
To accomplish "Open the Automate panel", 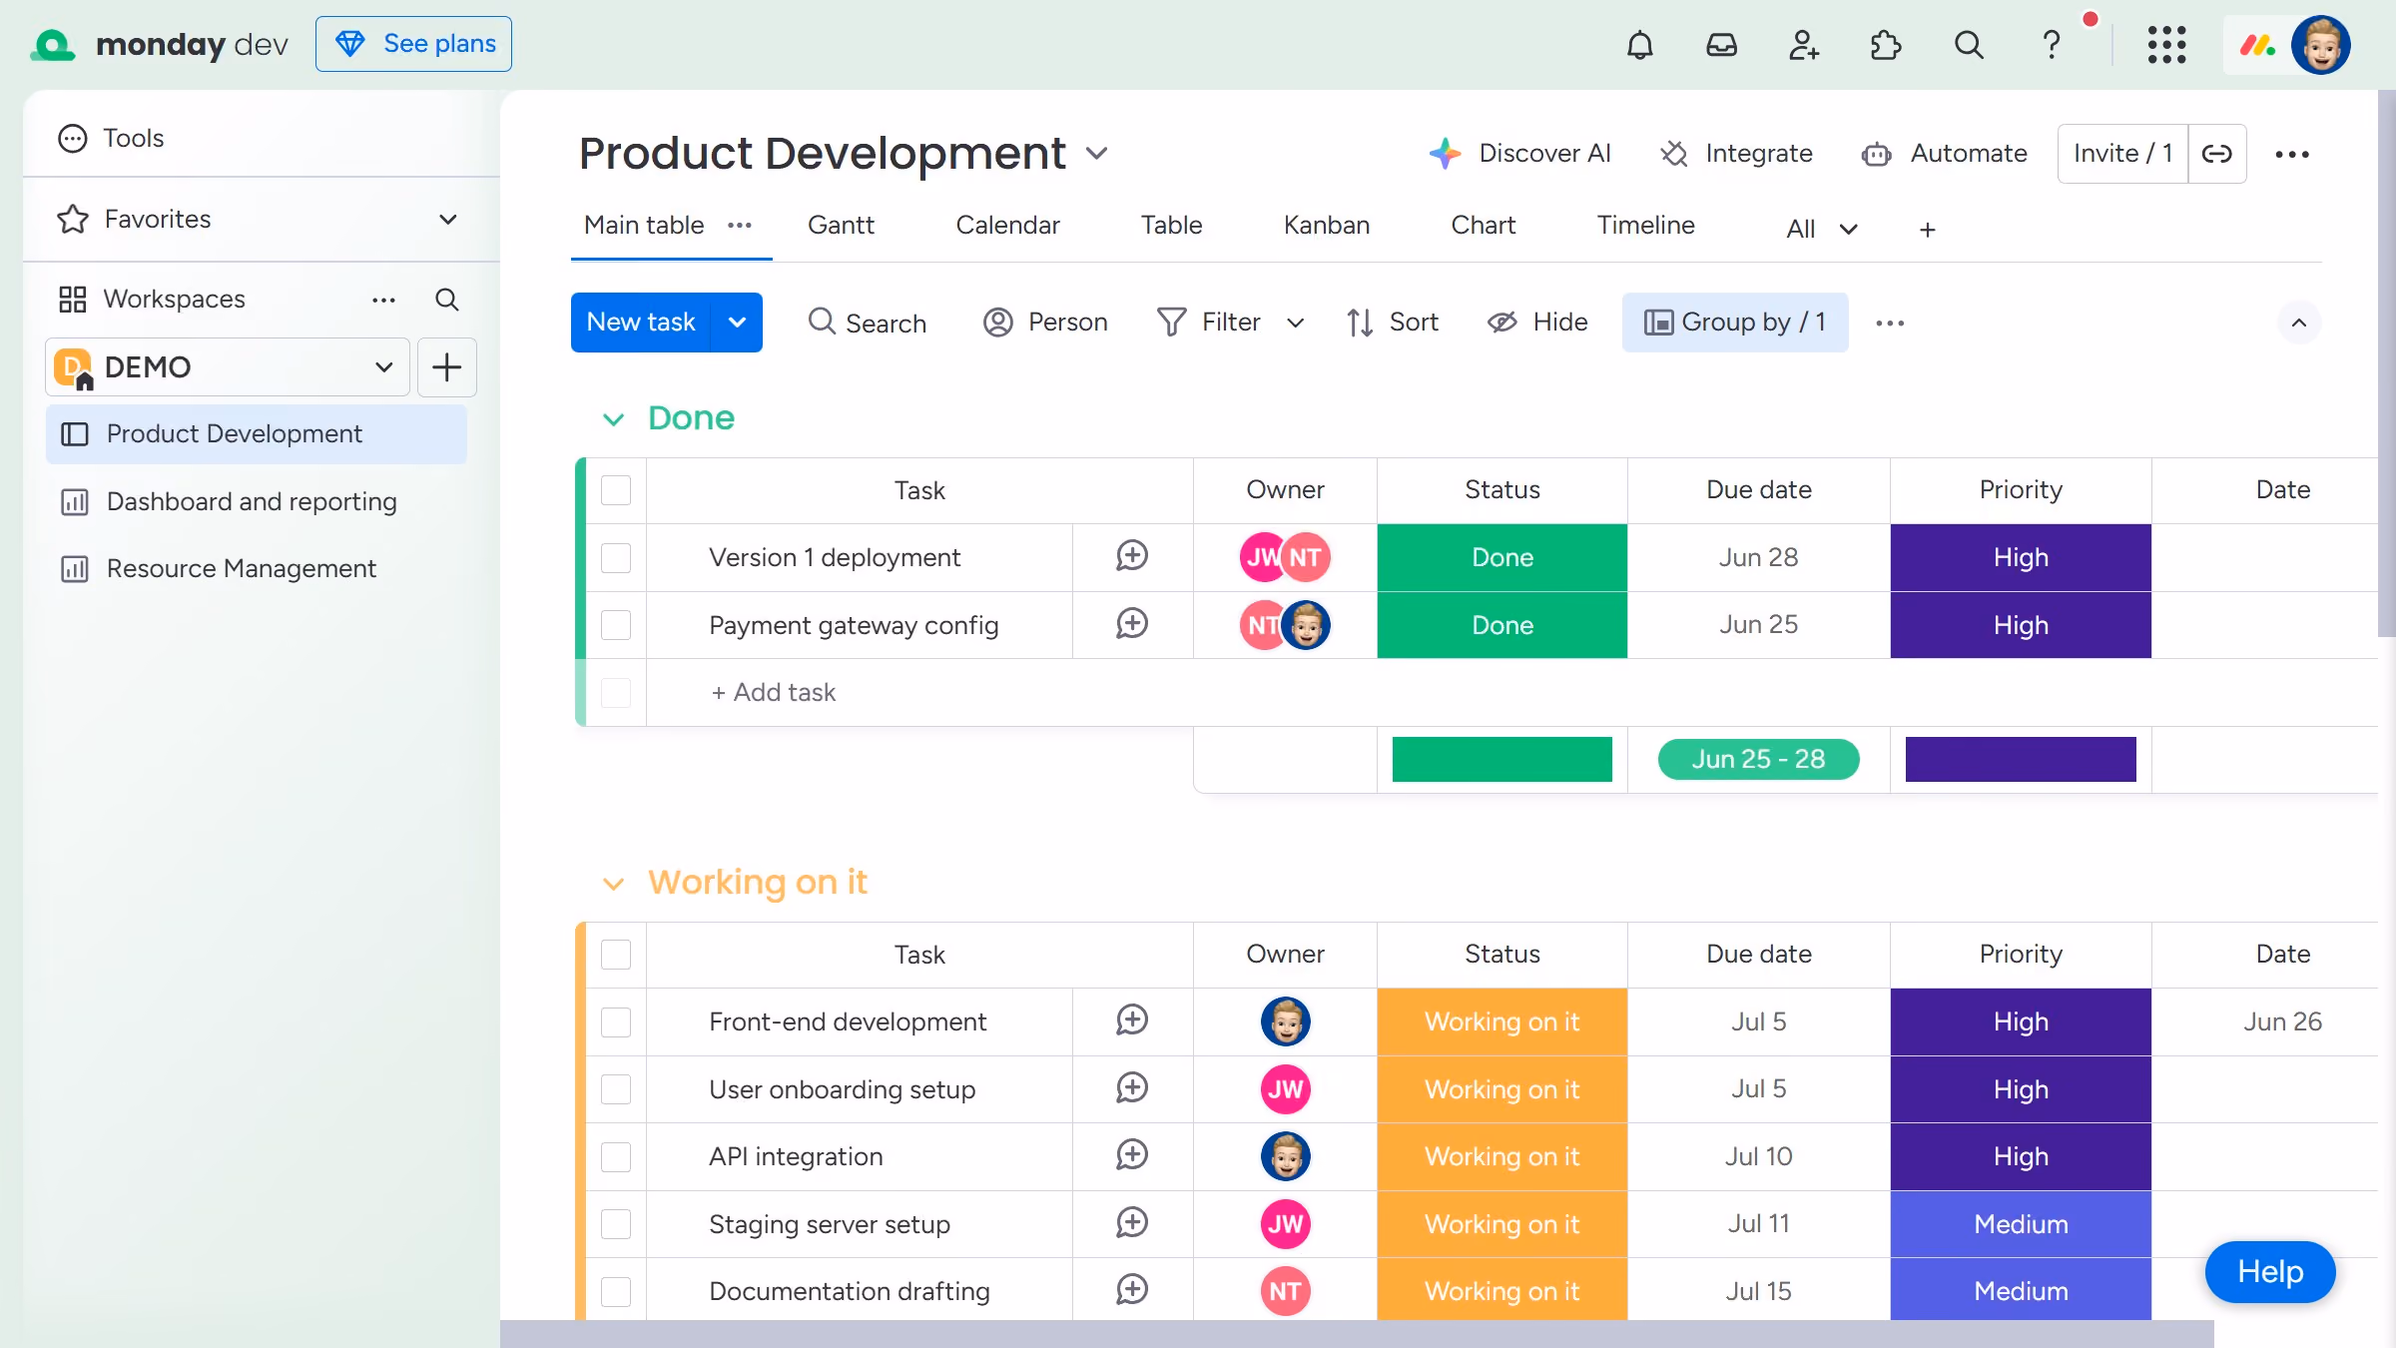I will pyautogui.click(x=1944, y=154).
